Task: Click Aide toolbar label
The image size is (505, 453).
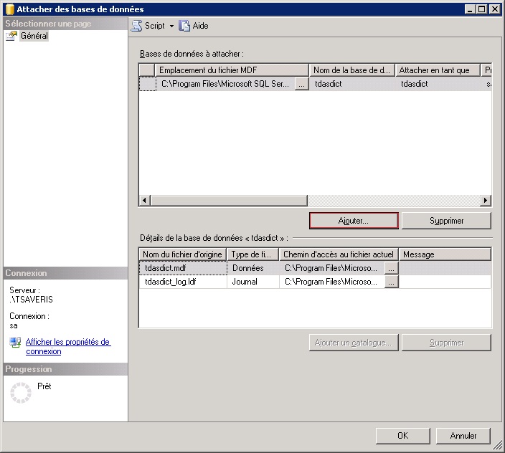Action: 200,26
